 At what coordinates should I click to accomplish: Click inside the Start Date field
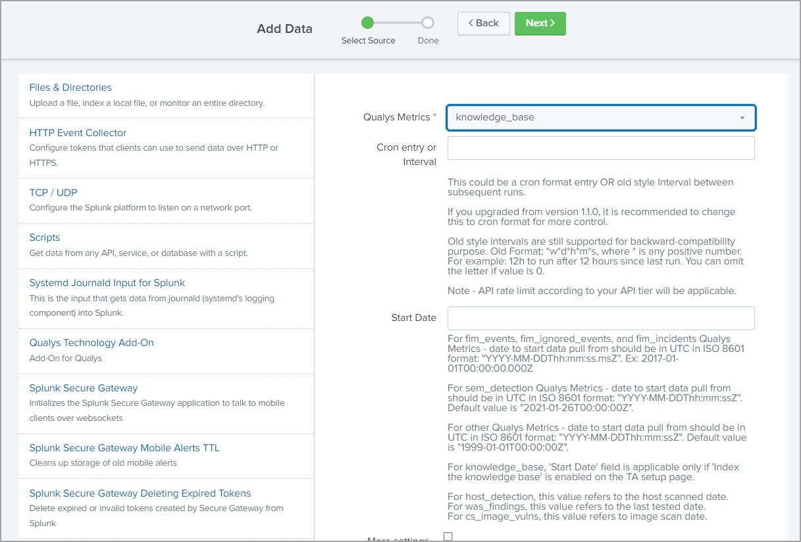click(600, 318)
